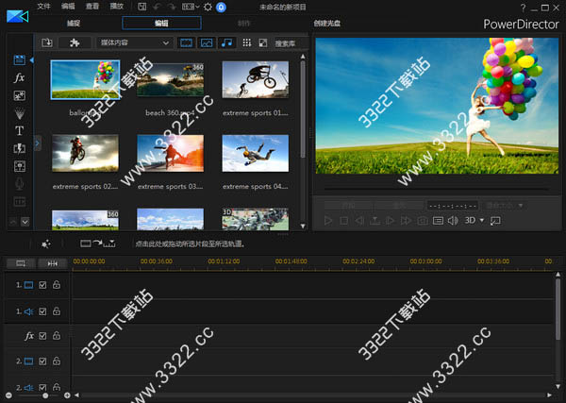Lock video track 2
The height and width of the screenshot is (403, 566).
[57, 361]
